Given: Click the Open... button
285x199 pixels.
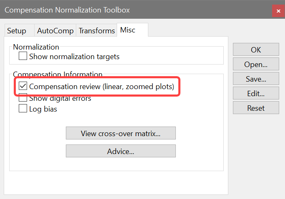Looking at the screenshot, I should [x=256, y=65].
